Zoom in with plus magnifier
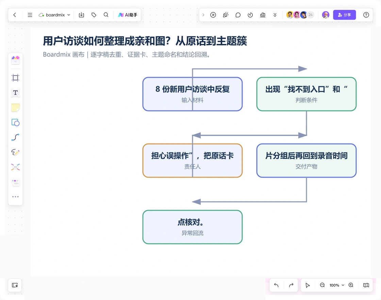 [x=351, y=285]
